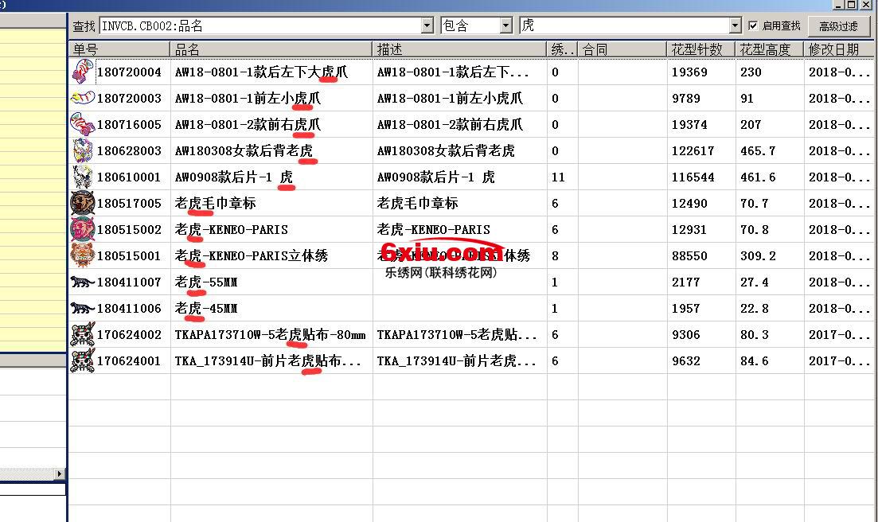The image size is (878, 522).
Task: Click thumbnail icon for order 180720004
Action: [x=82, y=72]
